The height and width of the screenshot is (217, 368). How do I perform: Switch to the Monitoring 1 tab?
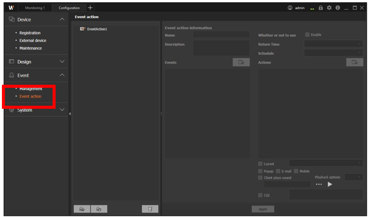34,8
